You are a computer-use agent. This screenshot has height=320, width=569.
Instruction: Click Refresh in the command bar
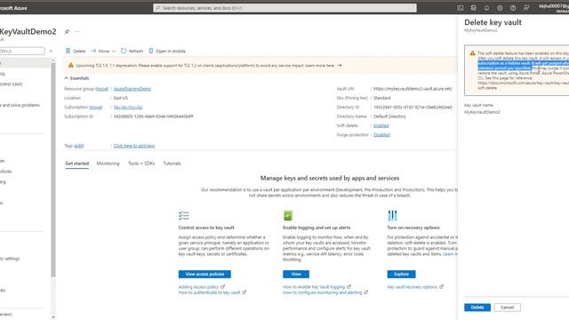132,52
